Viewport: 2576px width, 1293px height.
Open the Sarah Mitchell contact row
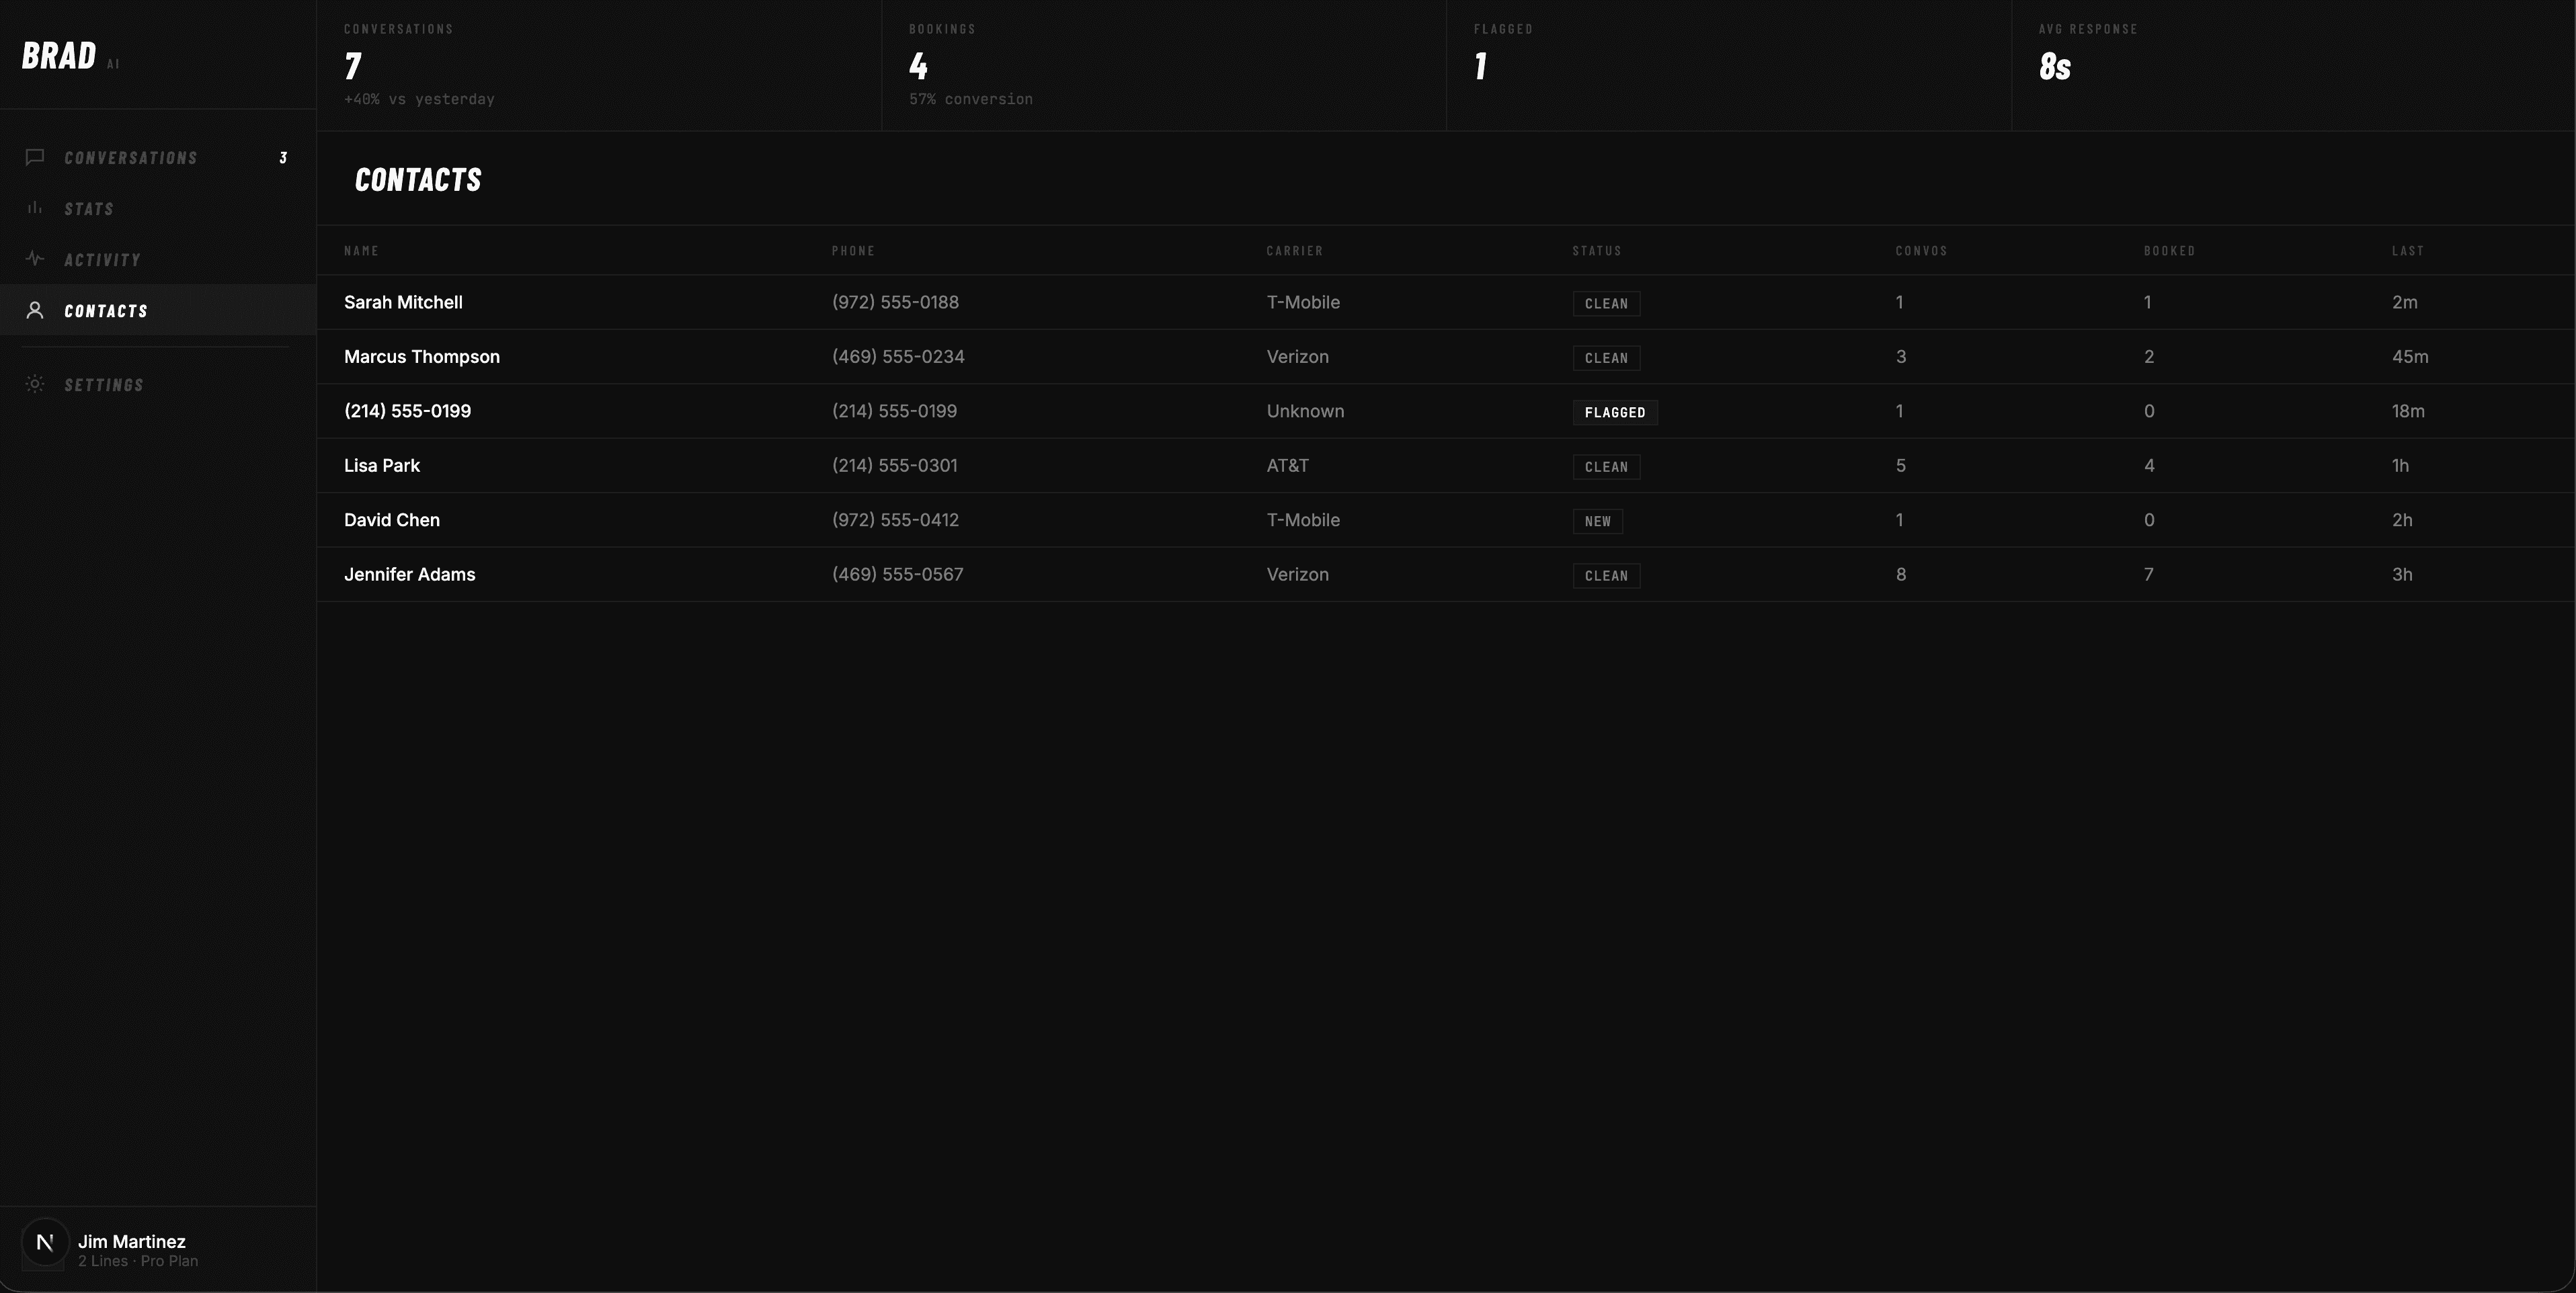pyautogui.click(x=403, y=302)
